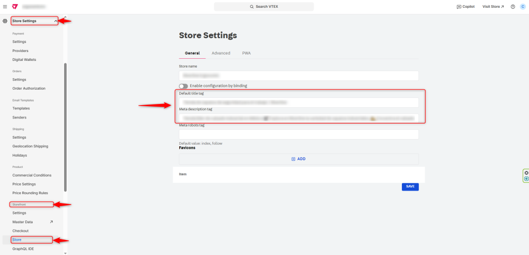This screenshot has height=255, width=529.
Task: Click the Master Data external link arrow
Action: click(51, 222)
